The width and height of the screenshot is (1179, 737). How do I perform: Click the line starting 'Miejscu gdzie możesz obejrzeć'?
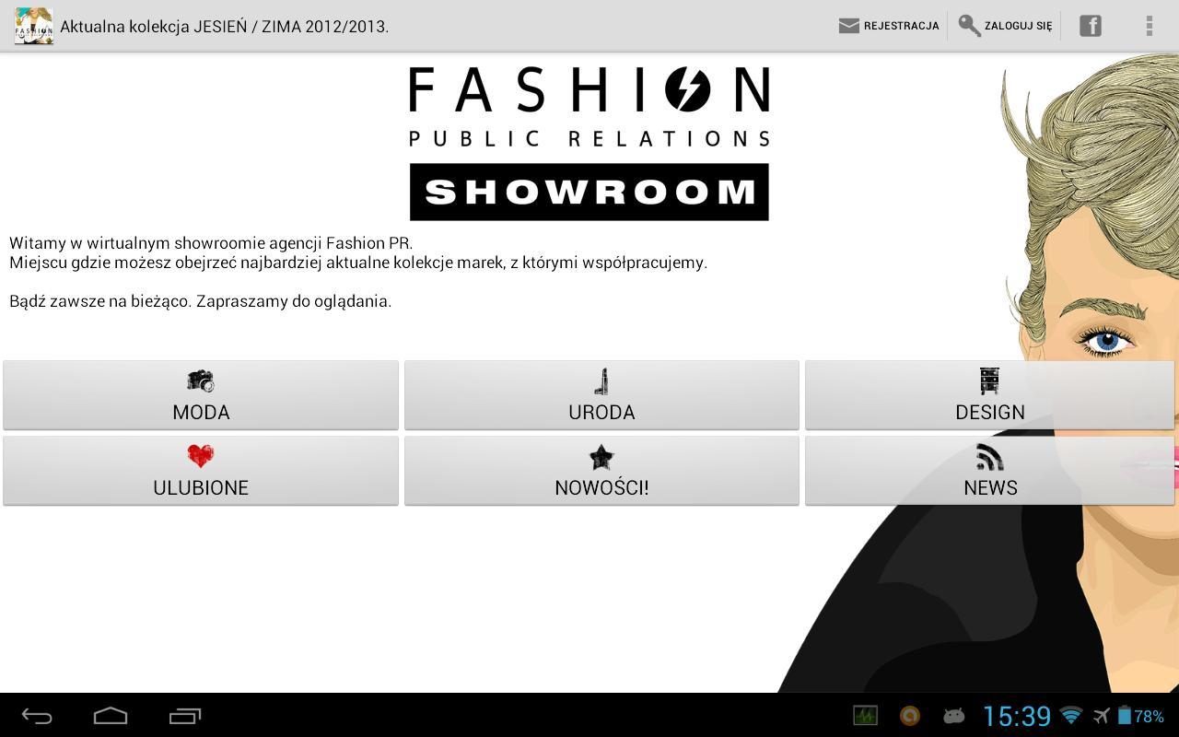[x=358, y=263]
